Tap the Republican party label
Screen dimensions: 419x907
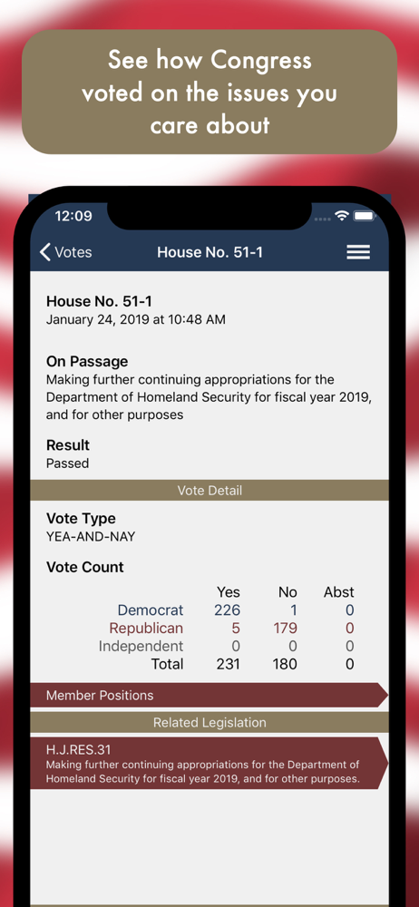(x=146, y=629)
